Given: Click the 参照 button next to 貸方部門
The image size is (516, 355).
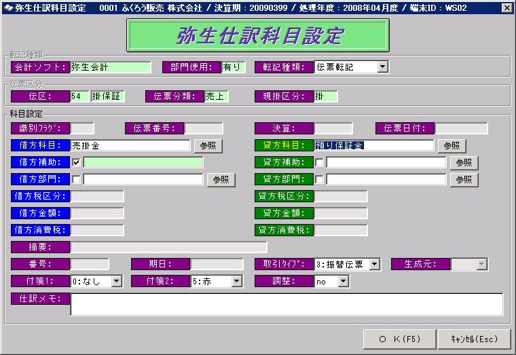Looking at the screenshot, I should (x=464, y=180).
